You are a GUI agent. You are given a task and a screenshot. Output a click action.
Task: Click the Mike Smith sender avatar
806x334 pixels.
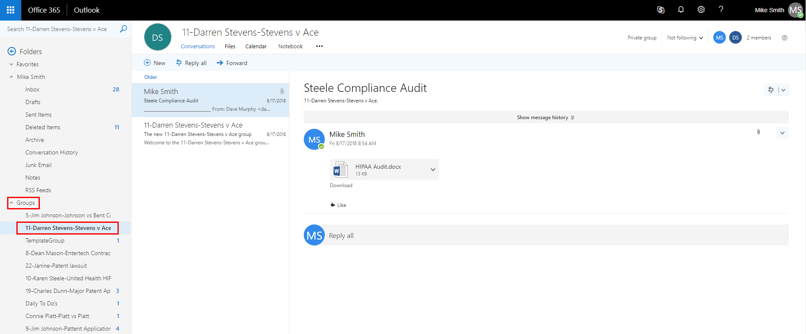314,139
